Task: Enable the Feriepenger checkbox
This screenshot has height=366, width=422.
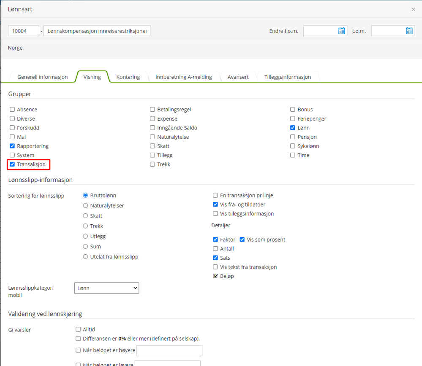Action: [x=293, y=118]
